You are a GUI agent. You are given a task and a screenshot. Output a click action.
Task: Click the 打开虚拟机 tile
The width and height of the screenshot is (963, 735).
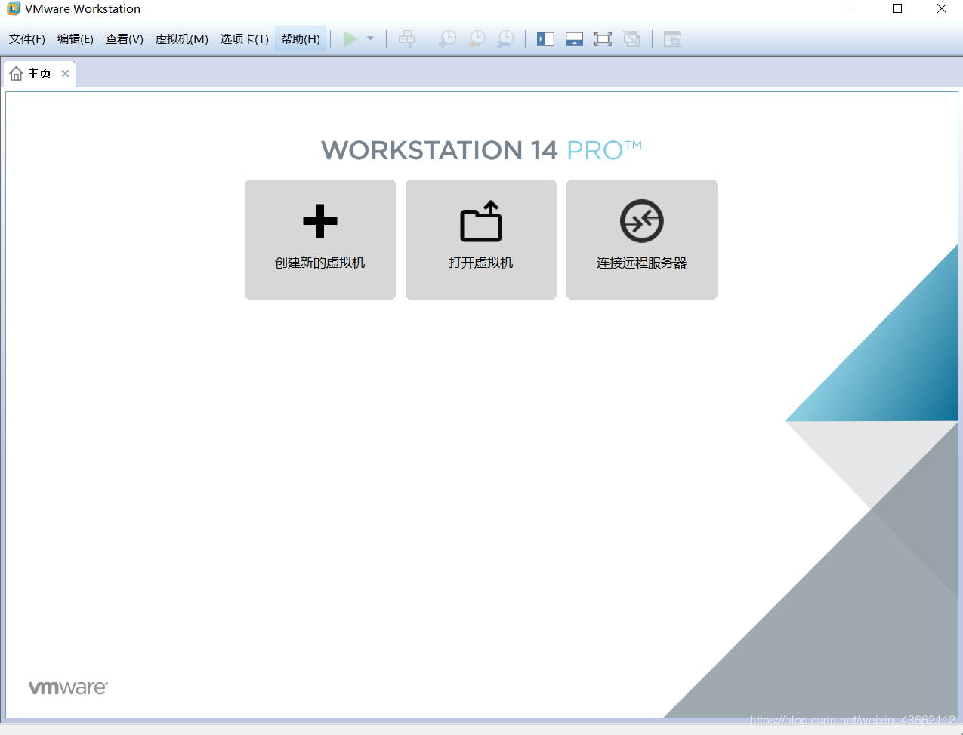pos(481,239)
